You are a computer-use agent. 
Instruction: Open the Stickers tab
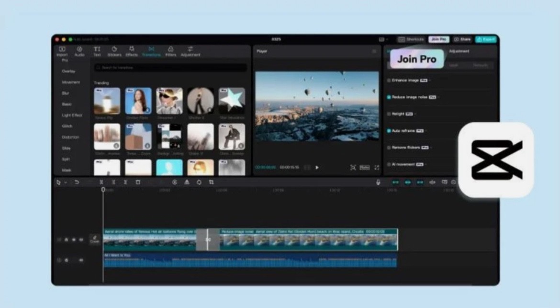114,52
